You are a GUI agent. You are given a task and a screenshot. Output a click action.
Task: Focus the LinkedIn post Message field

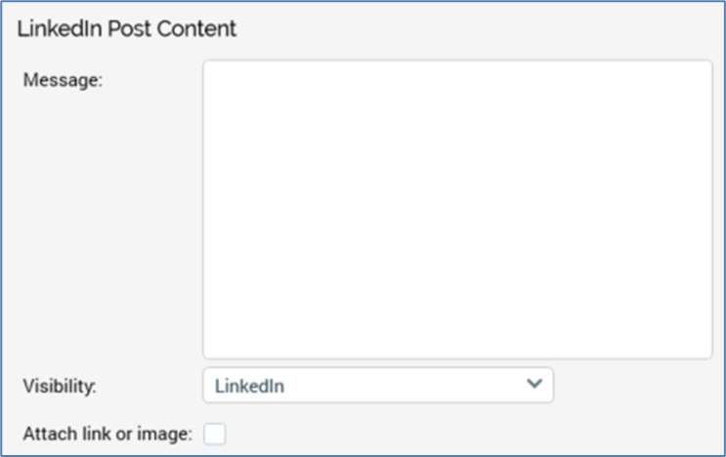(456, 209)
